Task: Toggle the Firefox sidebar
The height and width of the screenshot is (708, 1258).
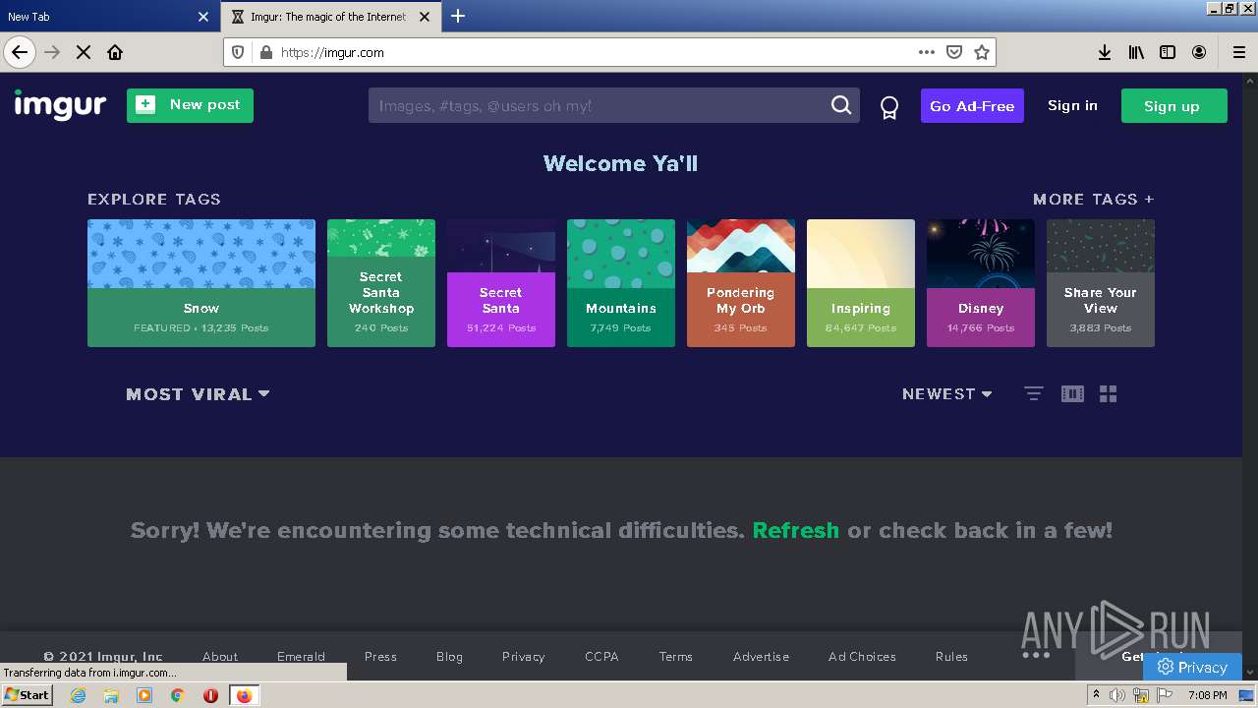Action: point(1168,52)
